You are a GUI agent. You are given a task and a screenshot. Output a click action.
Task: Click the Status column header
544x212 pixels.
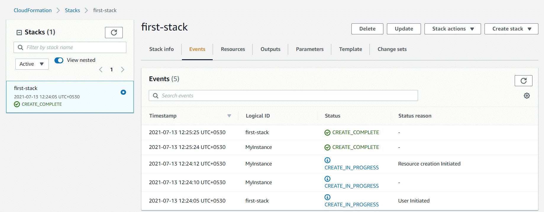[x=332, y=116]
